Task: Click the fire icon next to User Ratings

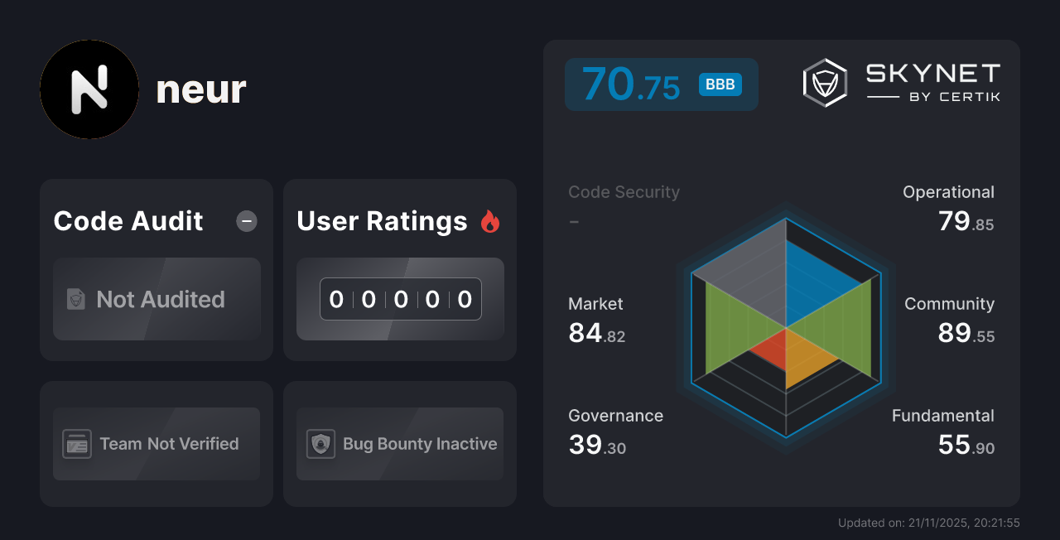Action: tap(490, 221)
